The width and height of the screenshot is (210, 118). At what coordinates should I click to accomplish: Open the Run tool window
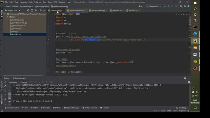click(25, 108)
